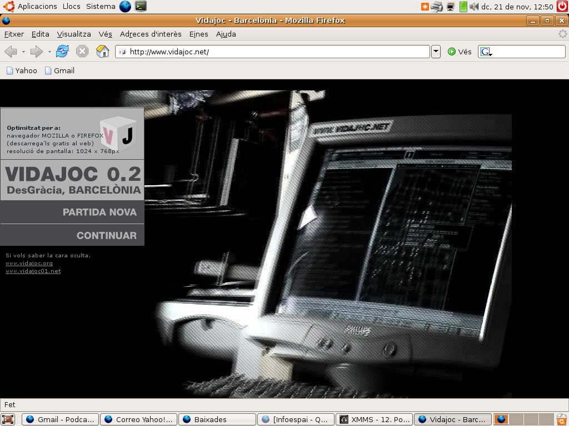569x426 pixels.
Task: Open the Back history dropdown arrow
Action: pyautogui.click(x=23, y=52)
